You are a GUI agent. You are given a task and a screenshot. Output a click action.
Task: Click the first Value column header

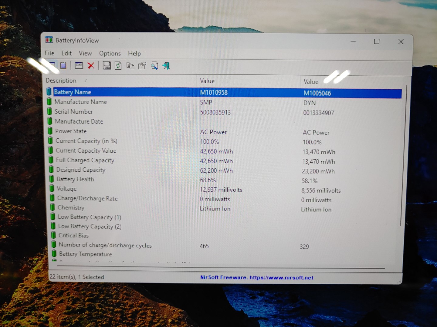pos(207,81)
